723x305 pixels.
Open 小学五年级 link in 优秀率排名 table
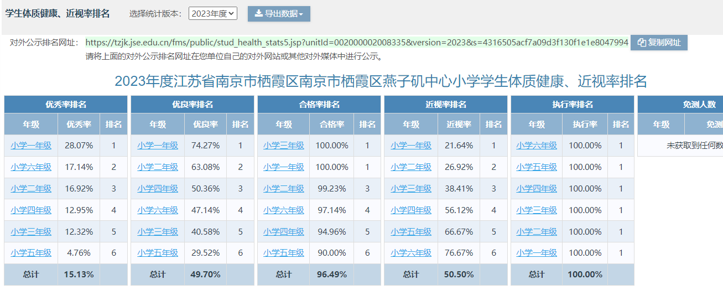coord(31,253)
